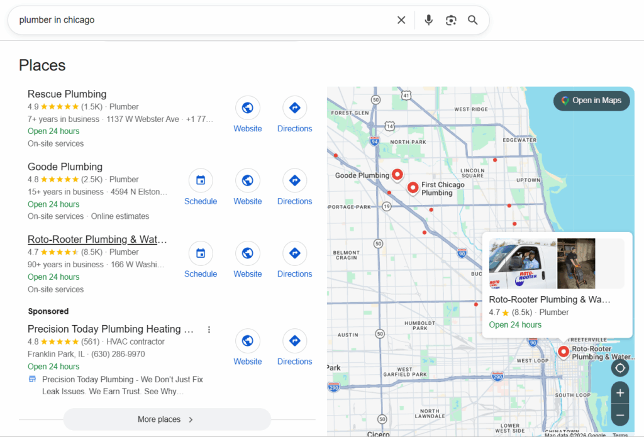
Task: Open search by image camera icon
Action: (451, 20)
